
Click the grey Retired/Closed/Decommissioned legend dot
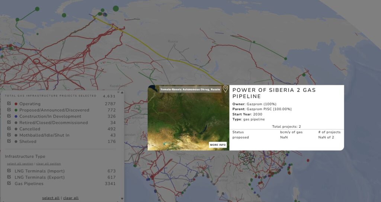(x=16, y=123)
